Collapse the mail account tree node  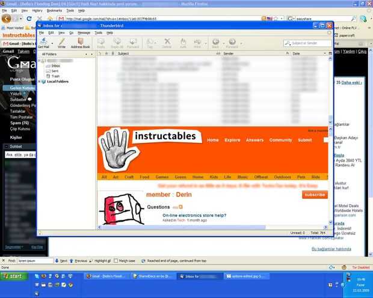coord(39,61)
